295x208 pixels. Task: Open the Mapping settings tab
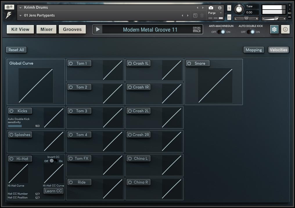[x=254, y=50]
